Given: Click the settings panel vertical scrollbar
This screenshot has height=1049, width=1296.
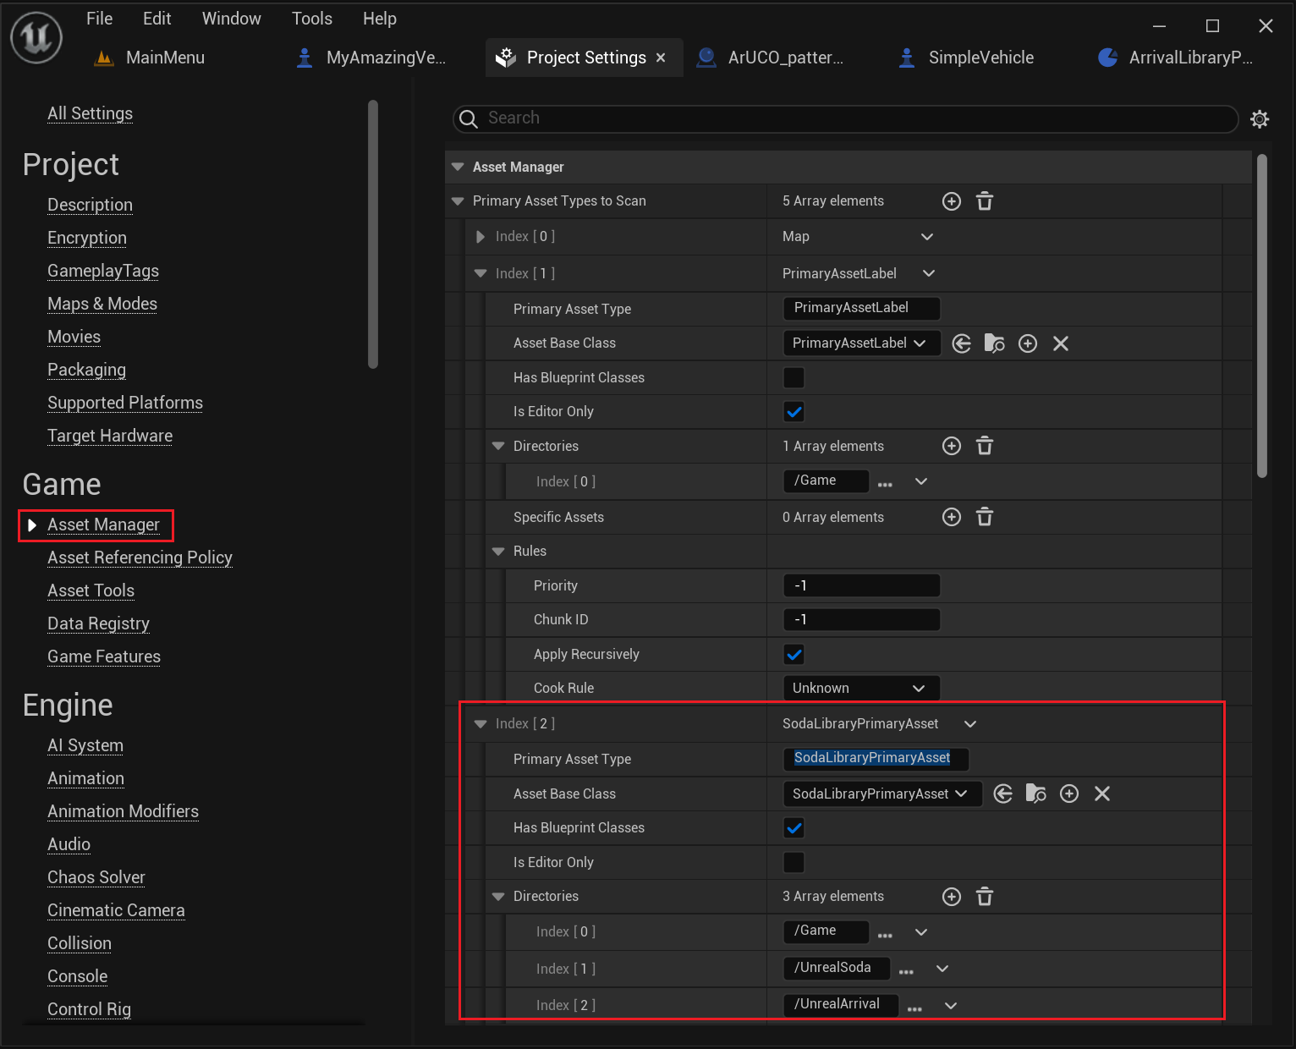Looking at the screenshot, I should (x=1262, y=316).
